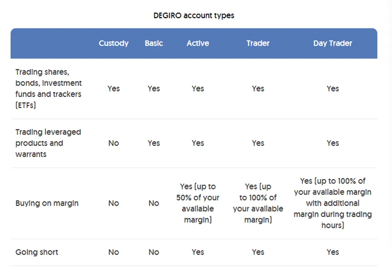Select Active's 50% margin cell

click(198, 203)
